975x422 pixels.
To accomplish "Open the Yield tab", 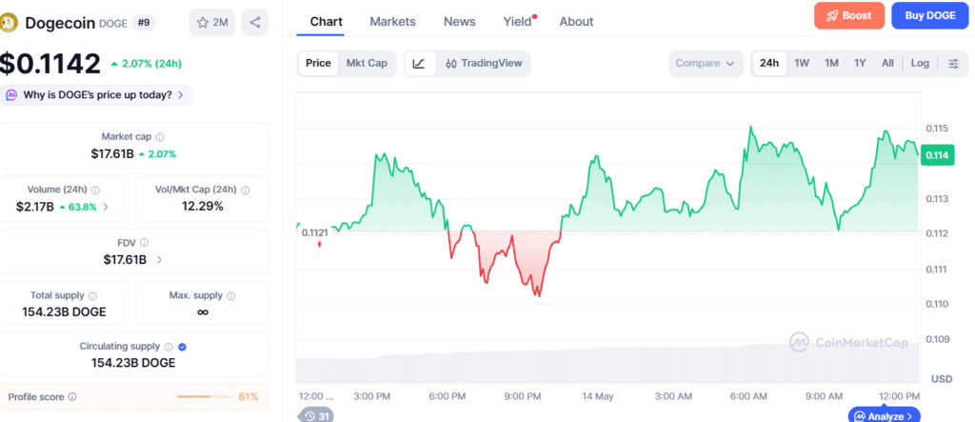I will pyautogui.click(x=519, y=22).
